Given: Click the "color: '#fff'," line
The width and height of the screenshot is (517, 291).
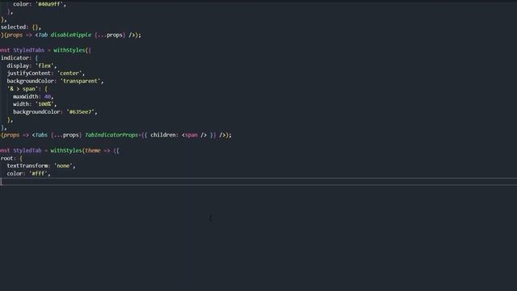Looking at the screenshot, I should tap(28, 174).
